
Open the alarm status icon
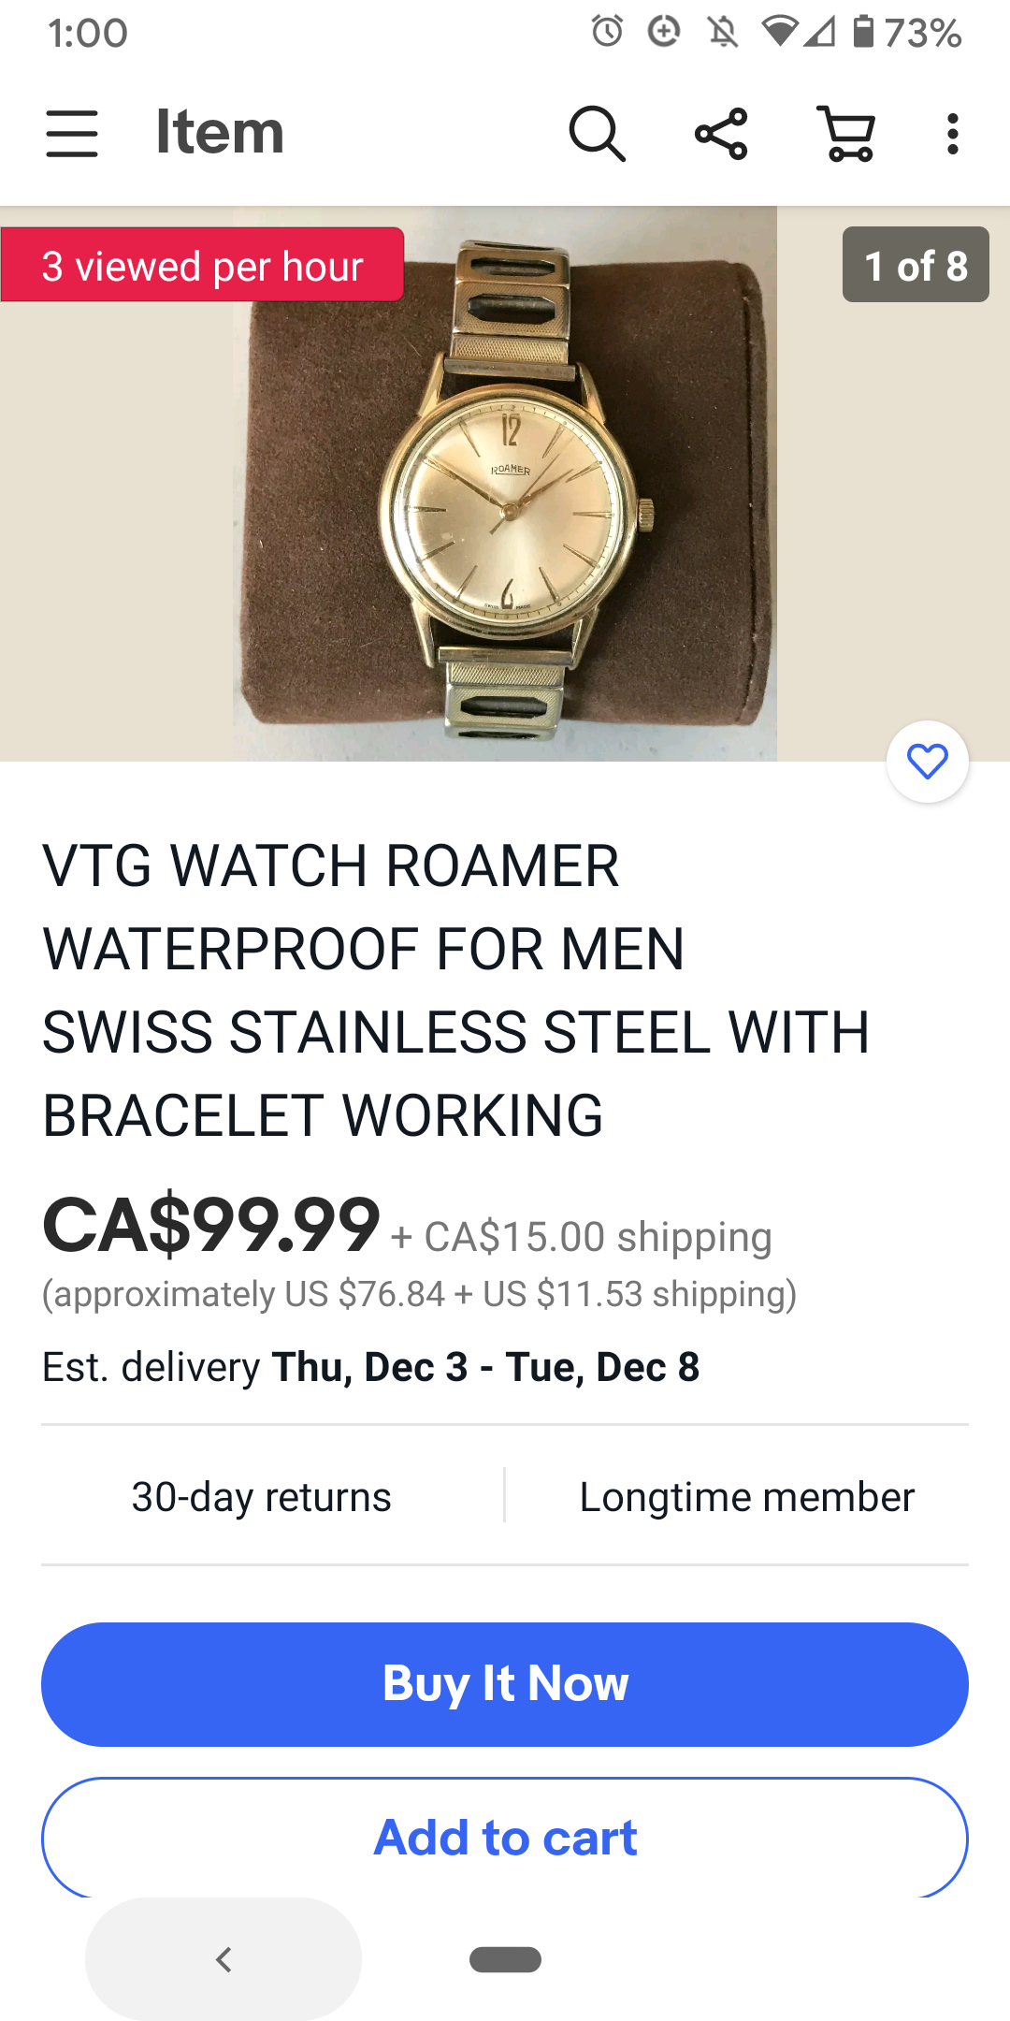click(607, 32)
